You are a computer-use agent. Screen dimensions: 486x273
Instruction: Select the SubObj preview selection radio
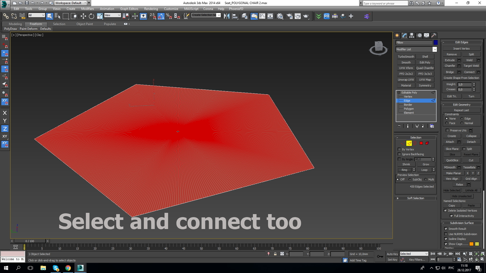(410, 179)
